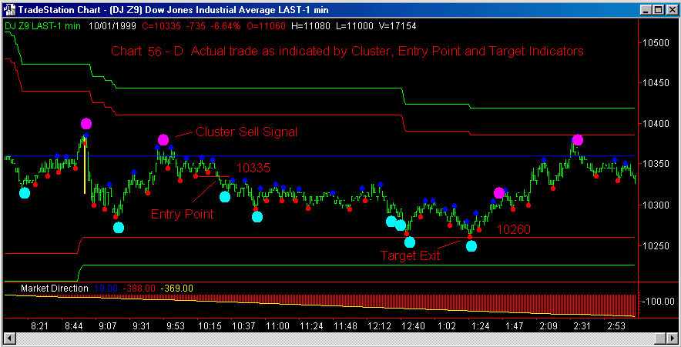This screenshot has height=347, width=681.
Task: Click the red 10260 target price annotation
Action: (x=514, y=229)
